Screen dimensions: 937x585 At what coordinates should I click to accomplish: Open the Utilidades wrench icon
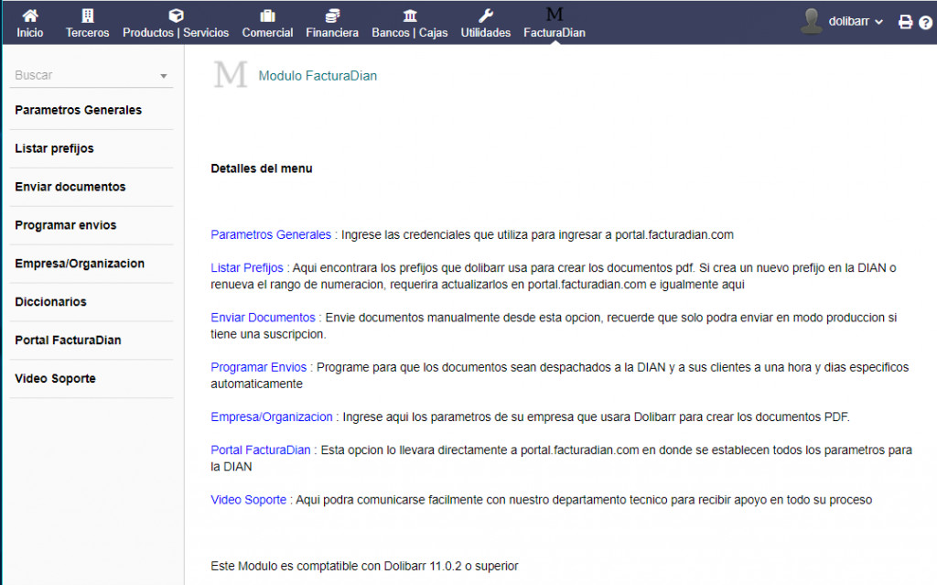coord(486,16)
